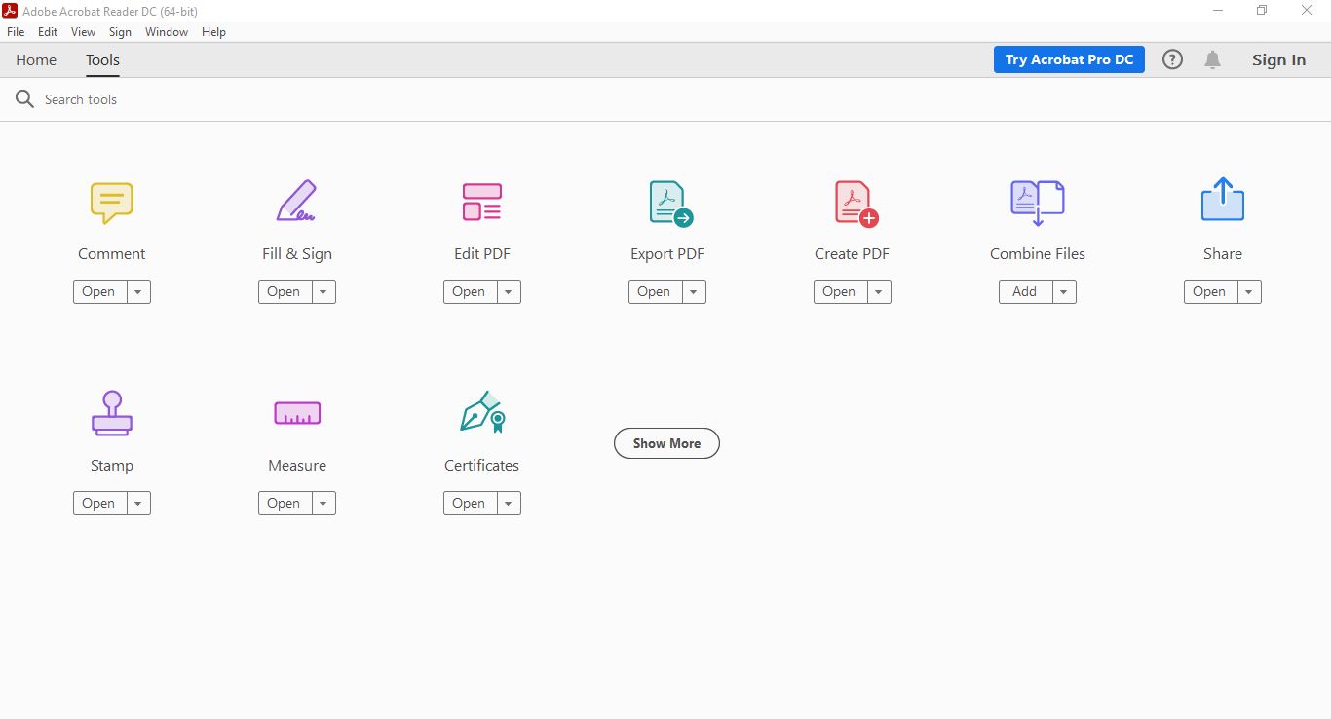Click the pink Edit PDF icon

coord(482,202)
